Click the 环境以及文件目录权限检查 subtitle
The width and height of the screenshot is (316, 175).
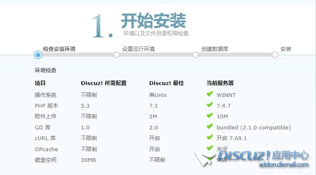pos(156,33)
